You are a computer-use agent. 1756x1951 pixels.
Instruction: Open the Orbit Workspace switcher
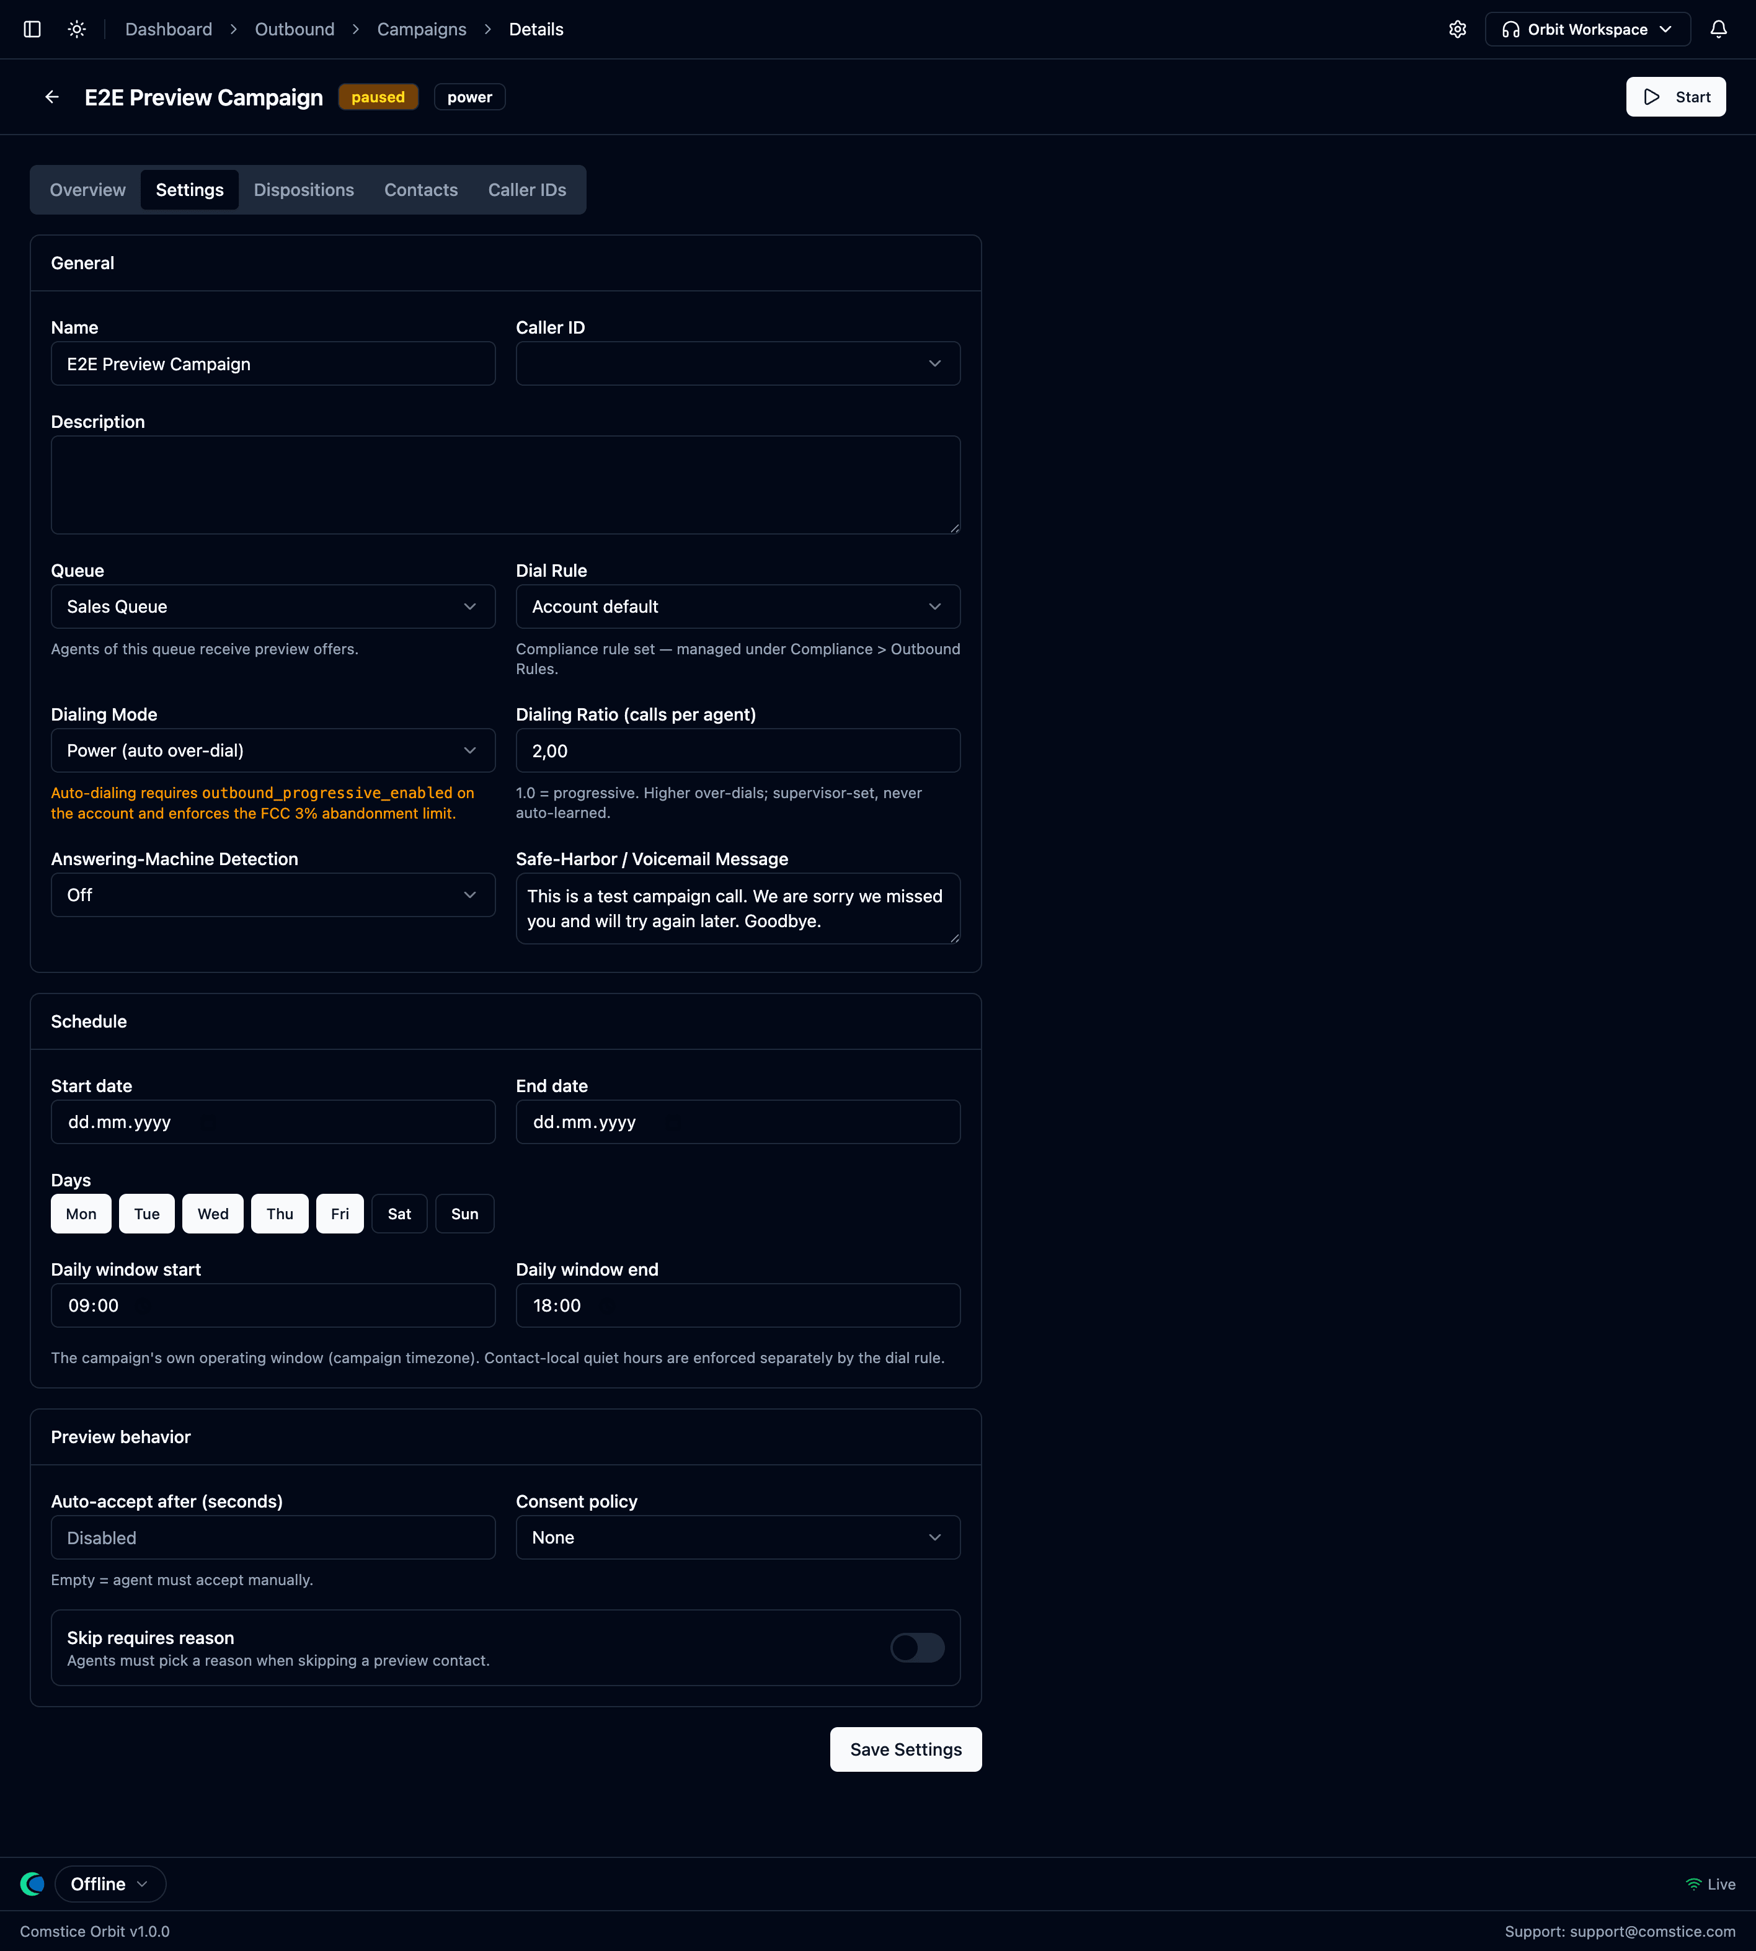click(1587, 29)
